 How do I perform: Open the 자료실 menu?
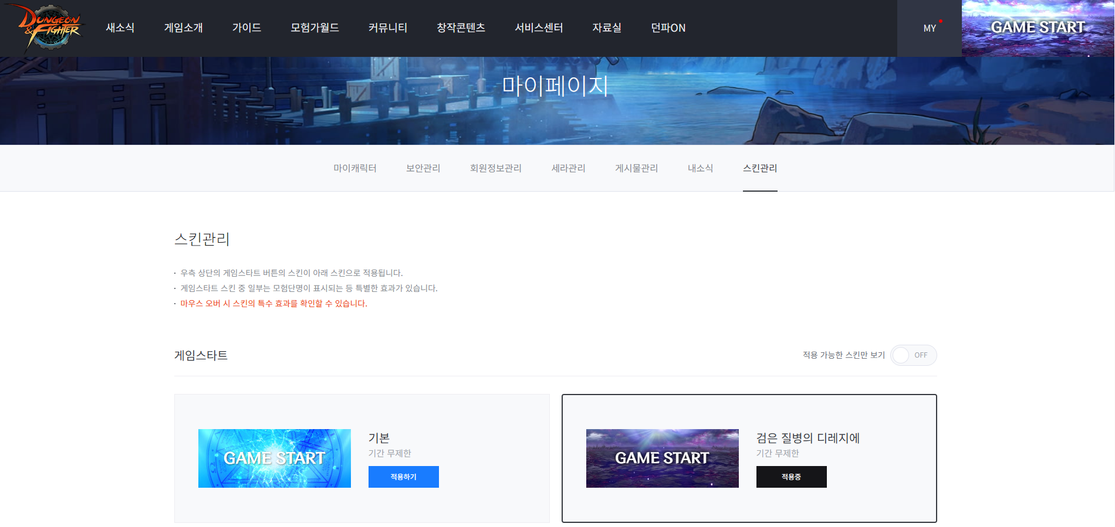tap(606, 28)
